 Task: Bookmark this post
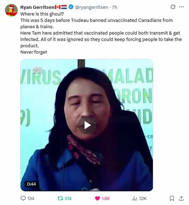(x=172, y=198)
